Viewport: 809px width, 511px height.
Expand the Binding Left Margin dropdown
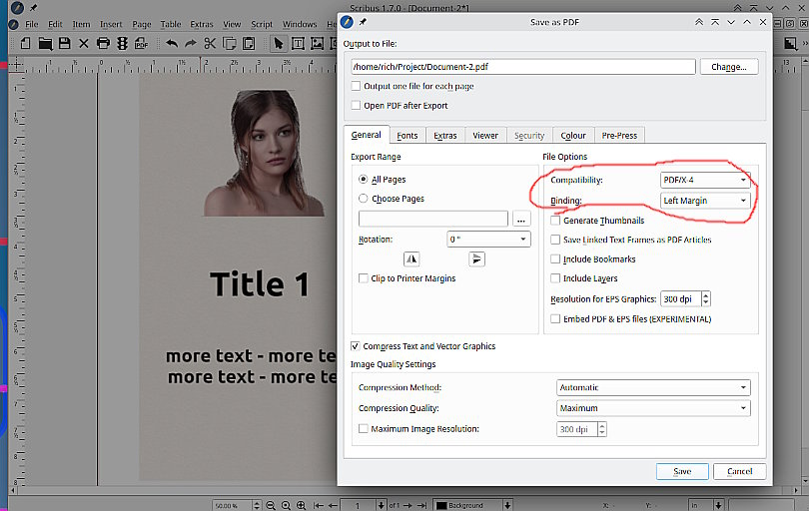tap(704, 201)
